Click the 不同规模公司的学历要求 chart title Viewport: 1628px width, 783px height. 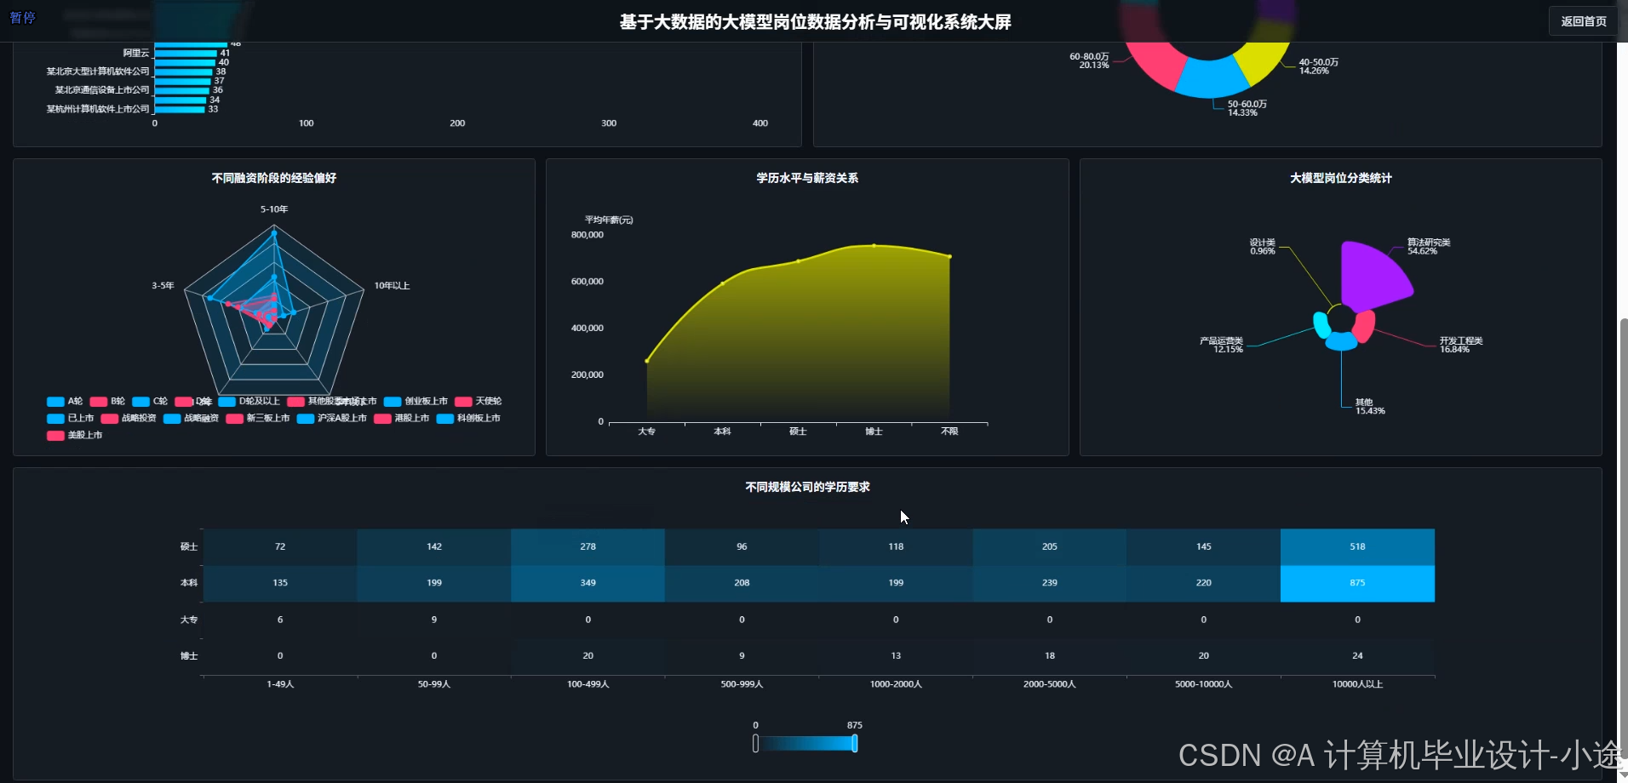[x=807, y=487]
